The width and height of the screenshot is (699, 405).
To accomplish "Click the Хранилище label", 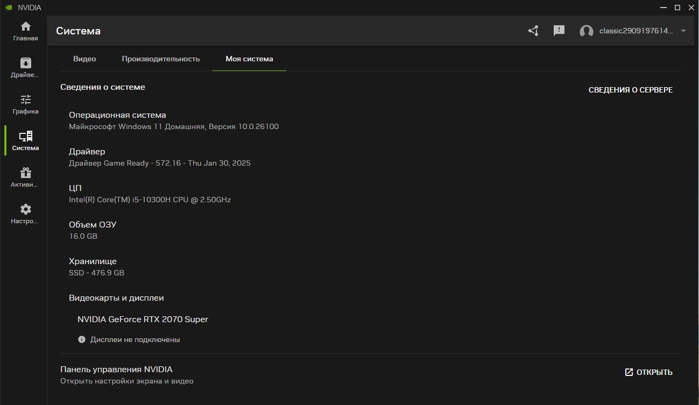I will (93, 261).
